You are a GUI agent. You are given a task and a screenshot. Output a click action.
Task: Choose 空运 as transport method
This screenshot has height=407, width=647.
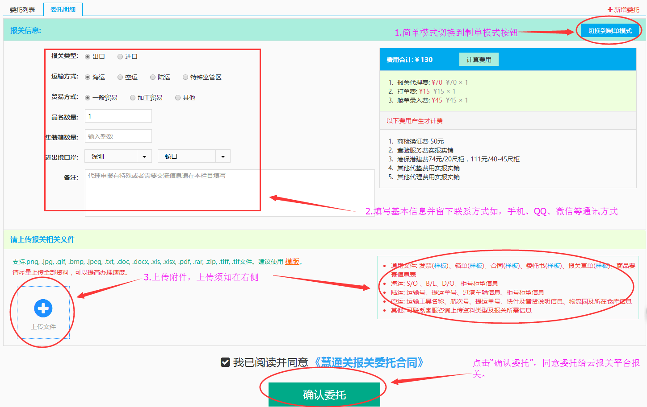120,77
